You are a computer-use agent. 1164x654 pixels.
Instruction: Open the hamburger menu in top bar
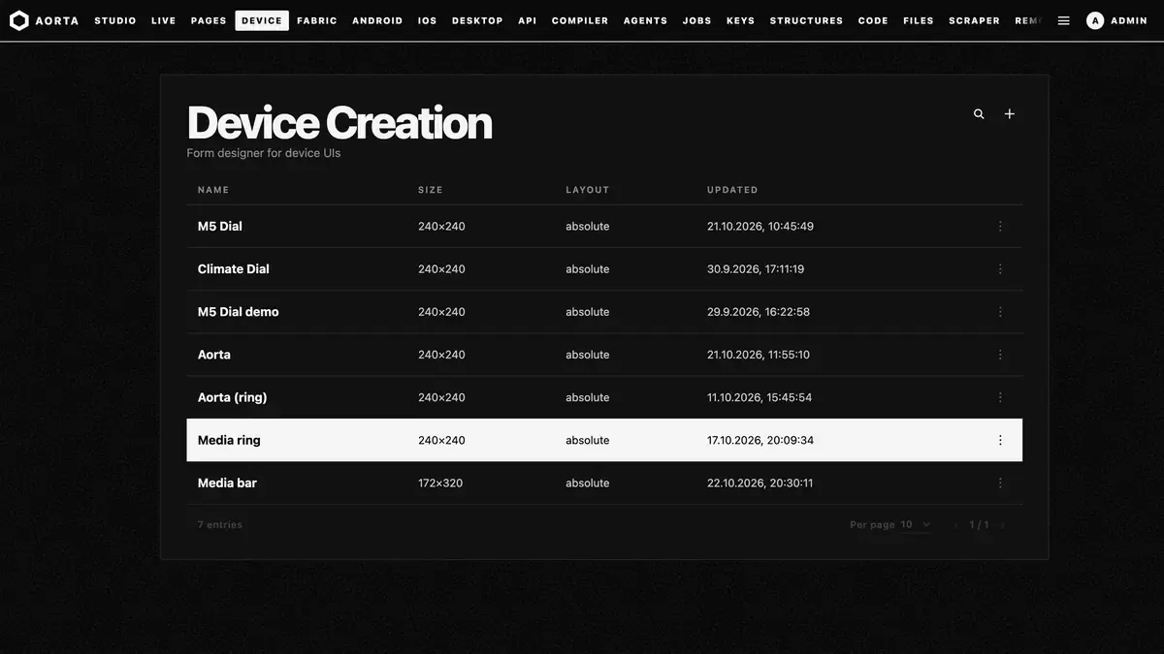tap(1064, 20)
